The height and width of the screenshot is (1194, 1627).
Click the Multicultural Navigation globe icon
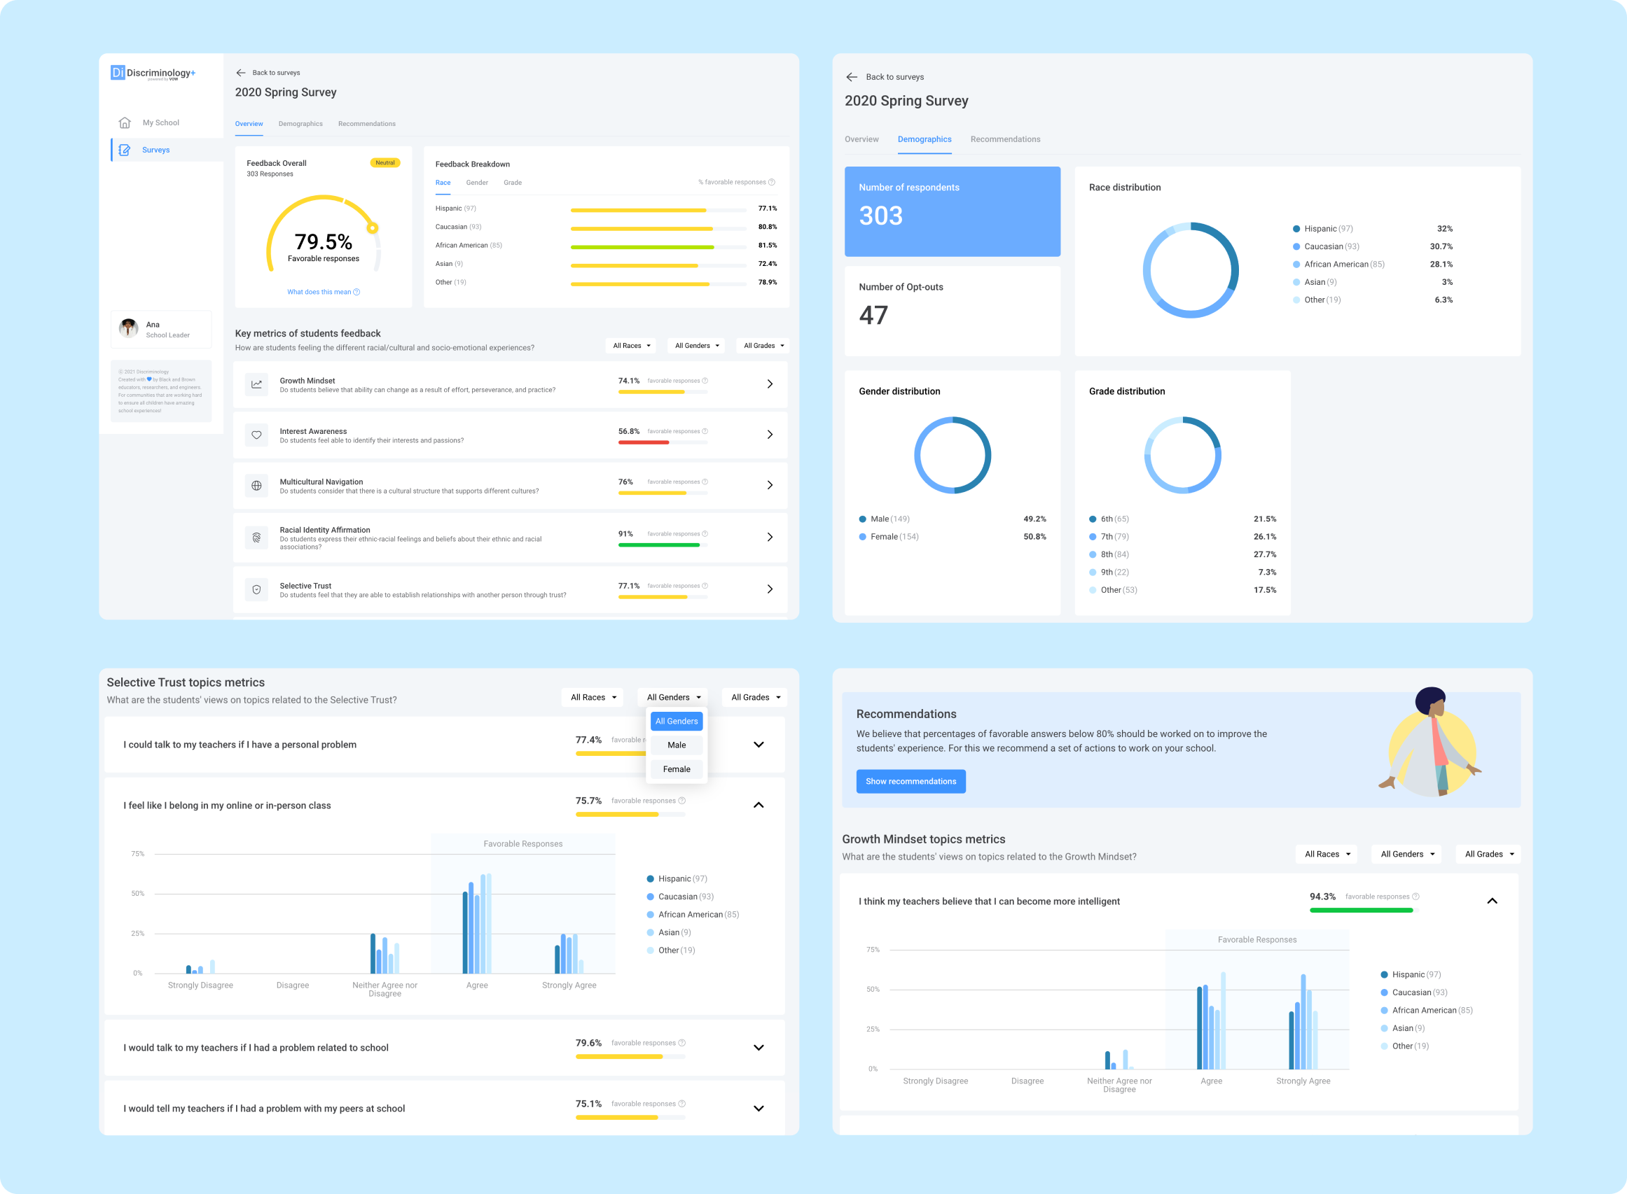pyautogui.click(x=256, y=486)
